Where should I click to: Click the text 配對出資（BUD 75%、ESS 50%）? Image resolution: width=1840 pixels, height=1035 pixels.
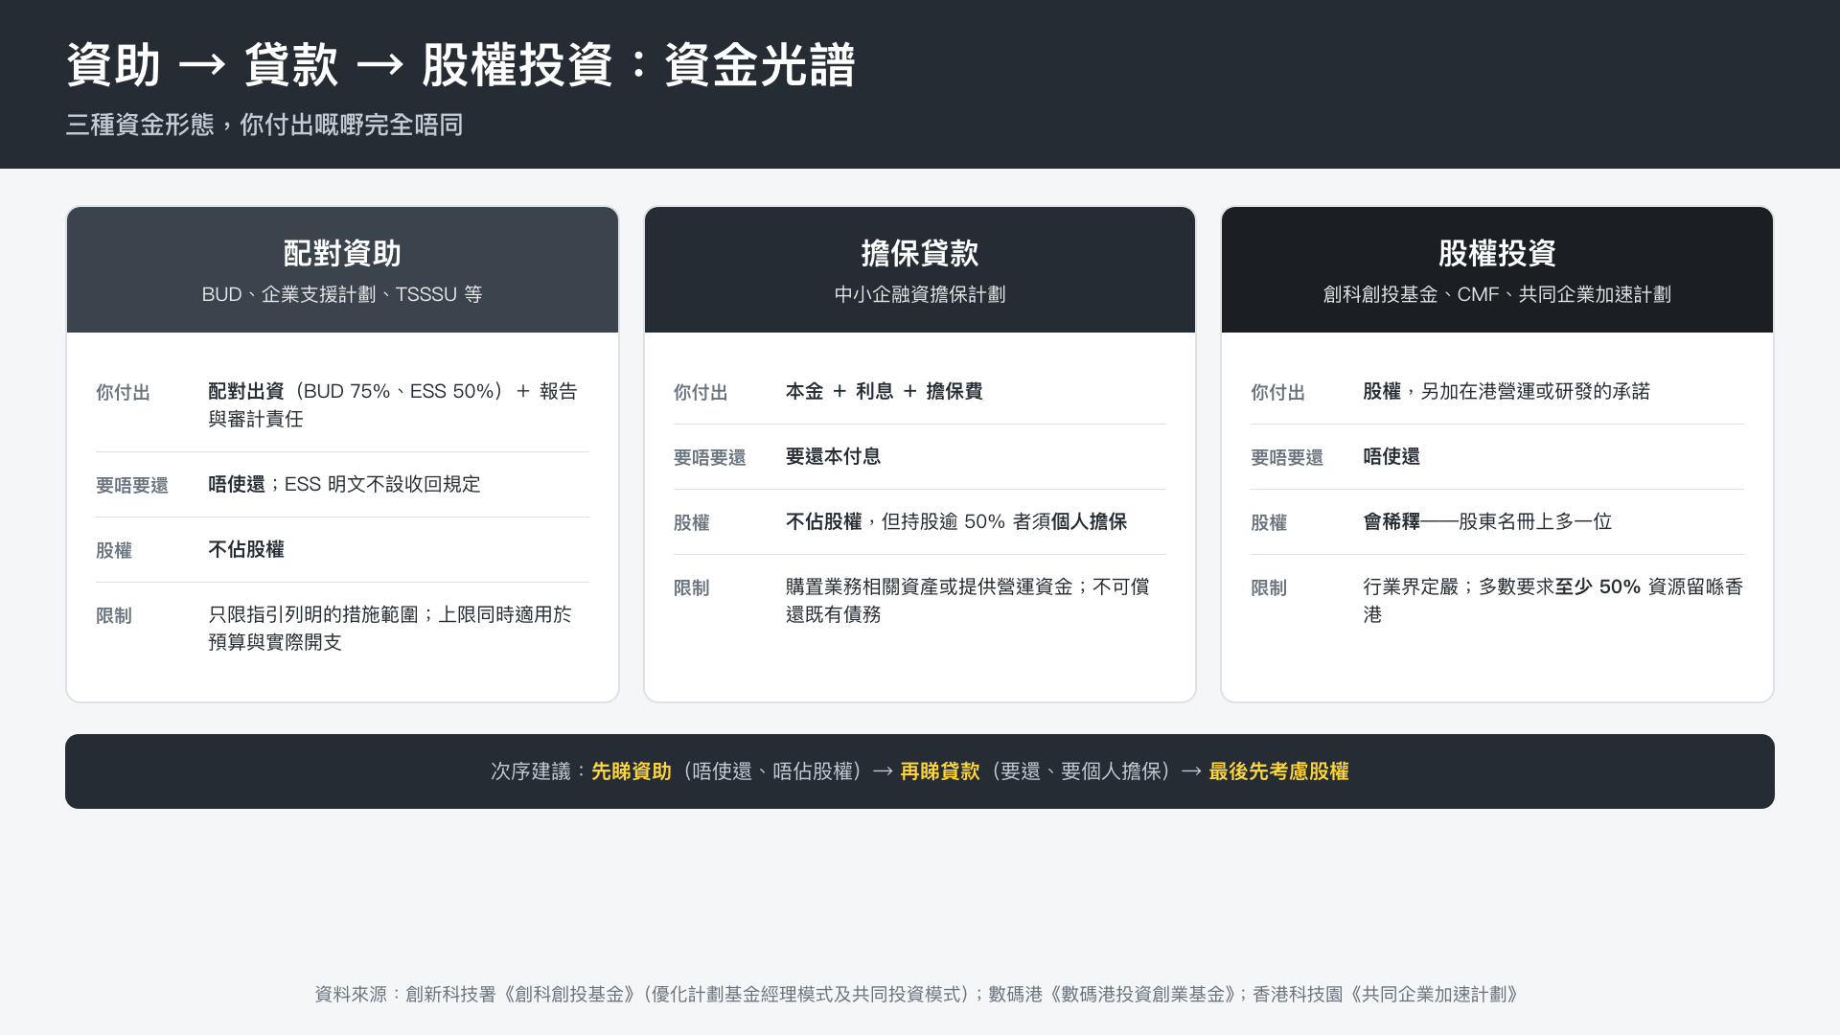(356, 391)
